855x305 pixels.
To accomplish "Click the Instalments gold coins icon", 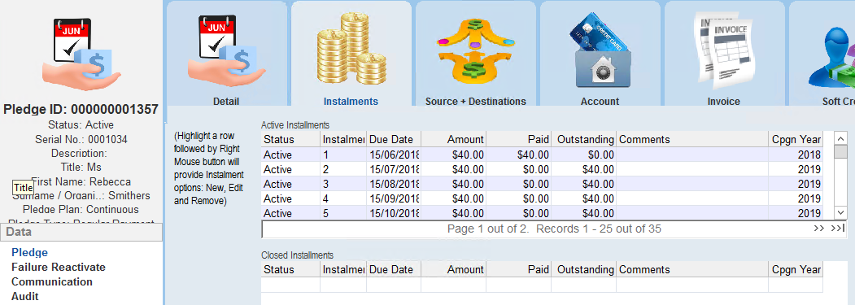I will pos(351,49).
